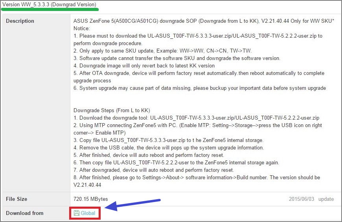Select the line '4. Downgrade image will only revert back'
342x222 pixels.
144,66
